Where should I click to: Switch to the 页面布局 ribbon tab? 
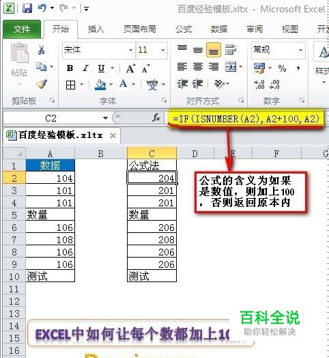140,29
